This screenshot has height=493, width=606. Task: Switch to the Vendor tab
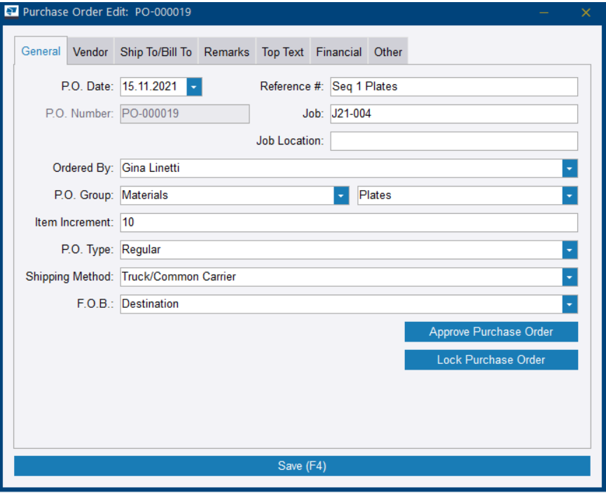90,52
